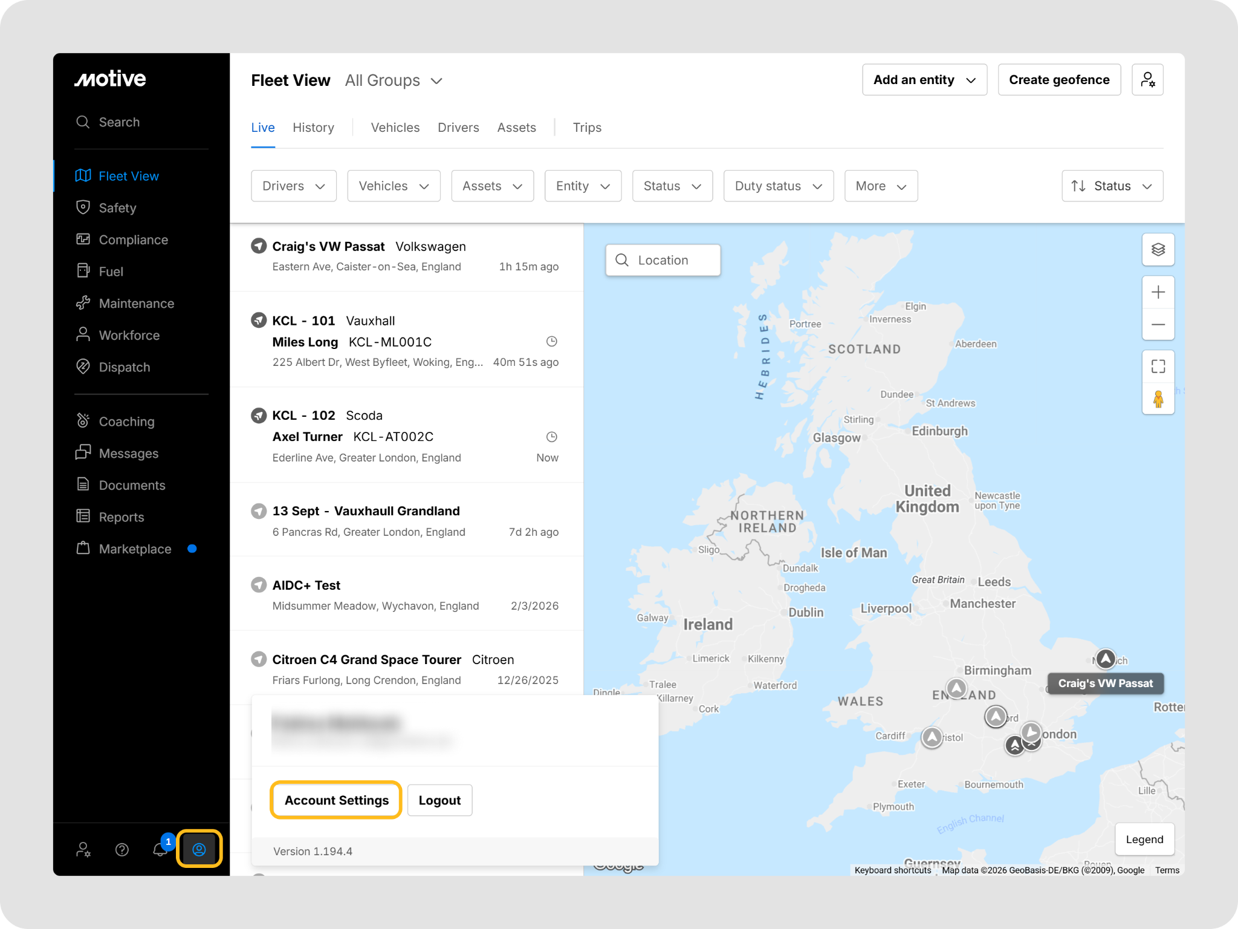Switch to the History tab

tap(313, 128)
